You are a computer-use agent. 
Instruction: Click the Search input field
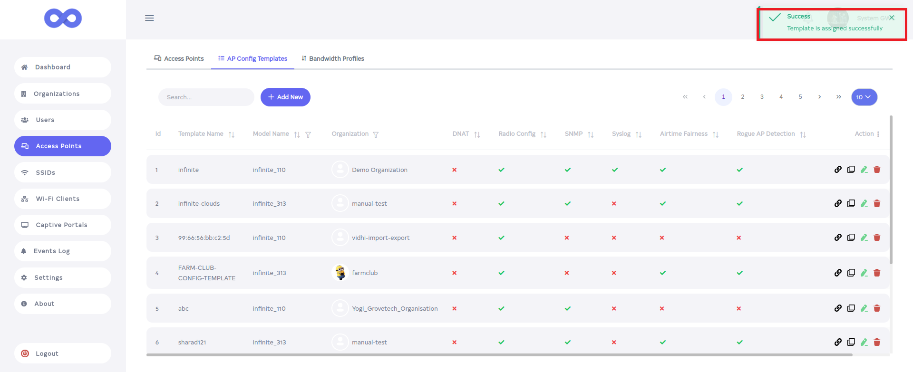pos(206,97)
